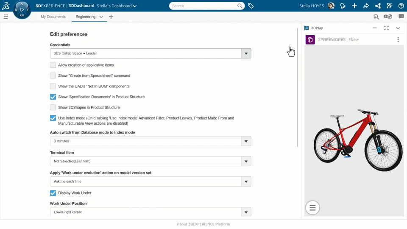Open the 3D compass play button
The width and height of the screenshot is (407, 229).
22,10
